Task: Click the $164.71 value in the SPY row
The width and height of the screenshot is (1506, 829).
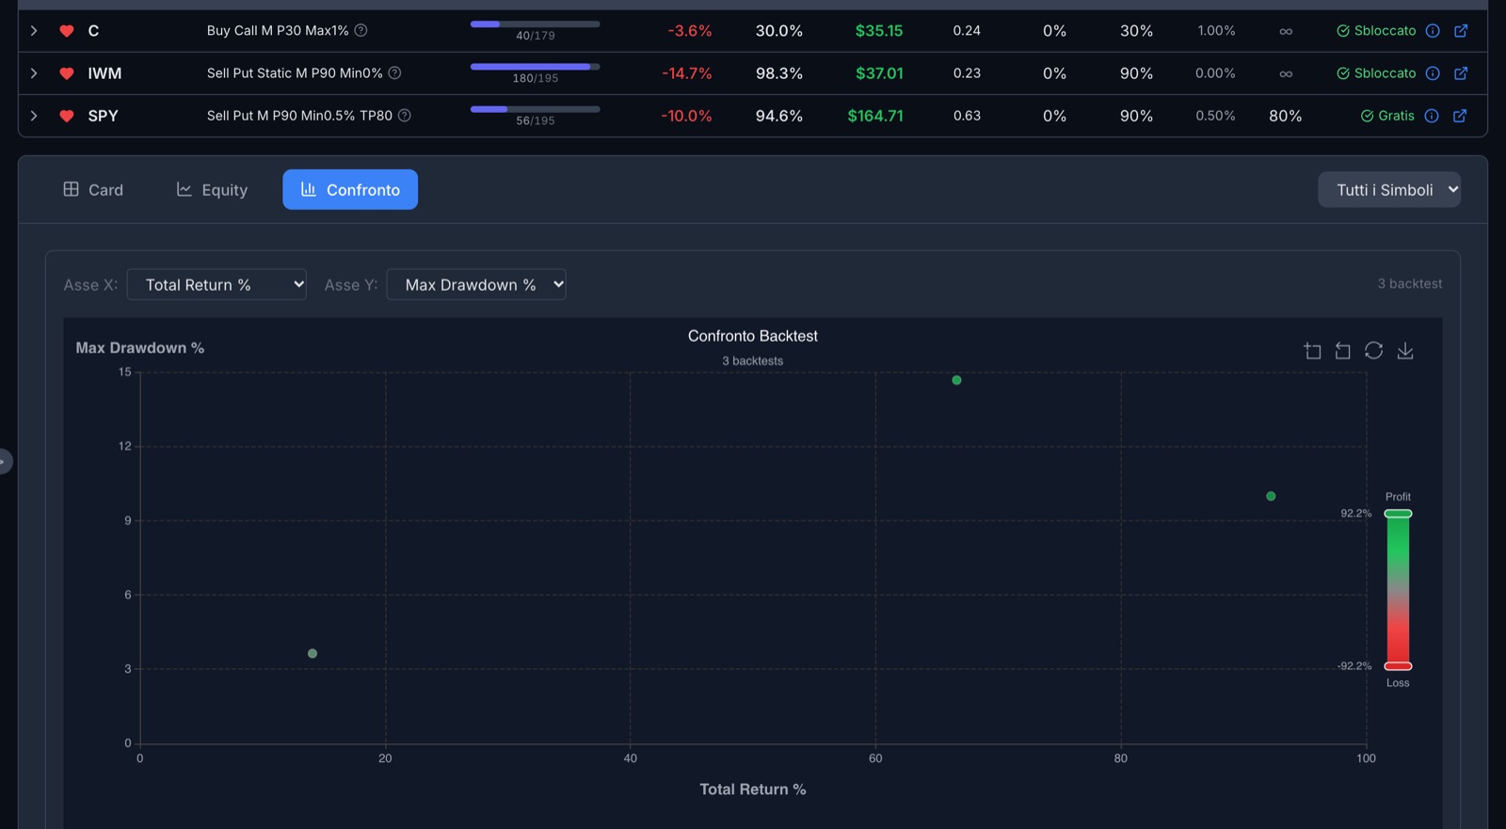Action: click(875, 116)
